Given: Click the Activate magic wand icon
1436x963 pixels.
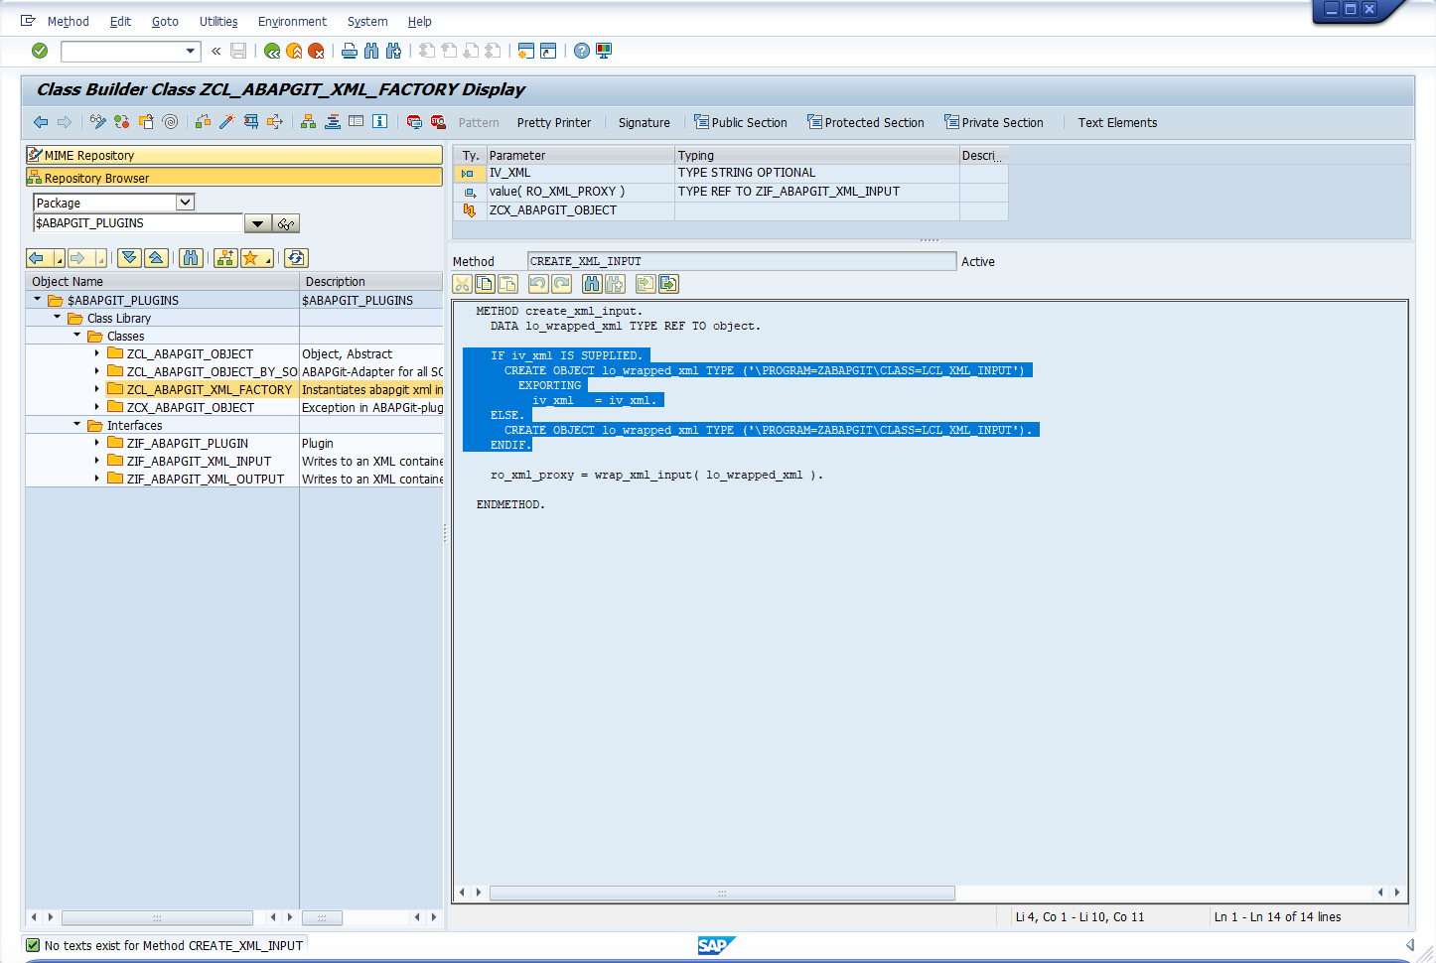Looking at the screenshot, I should (x=226, y=122).
